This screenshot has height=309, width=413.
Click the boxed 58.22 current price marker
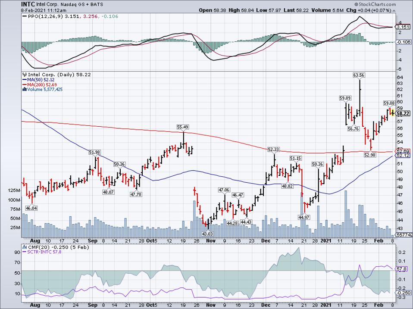pyautogui.click(x=403, y=113)
